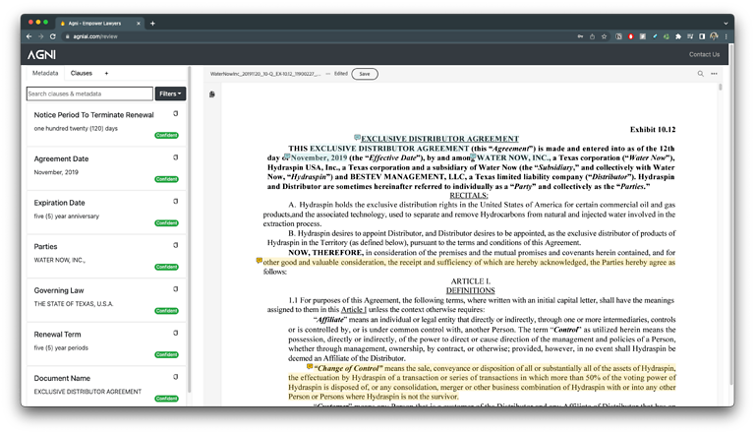Add a new tab with plus button
This screenshot has width=755, height=434.
[107, 73]
